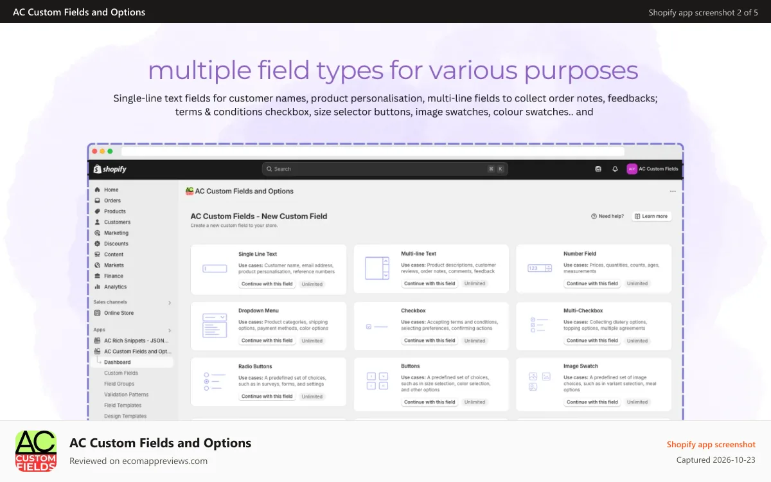Click the Learn more button
The height and width of the screenshot is (482, 771).
point(651,217)
